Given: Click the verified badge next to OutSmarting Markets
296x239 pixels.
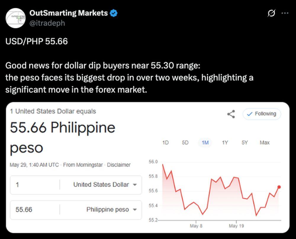Looking at the screenshot, I should tap(113, 13).
